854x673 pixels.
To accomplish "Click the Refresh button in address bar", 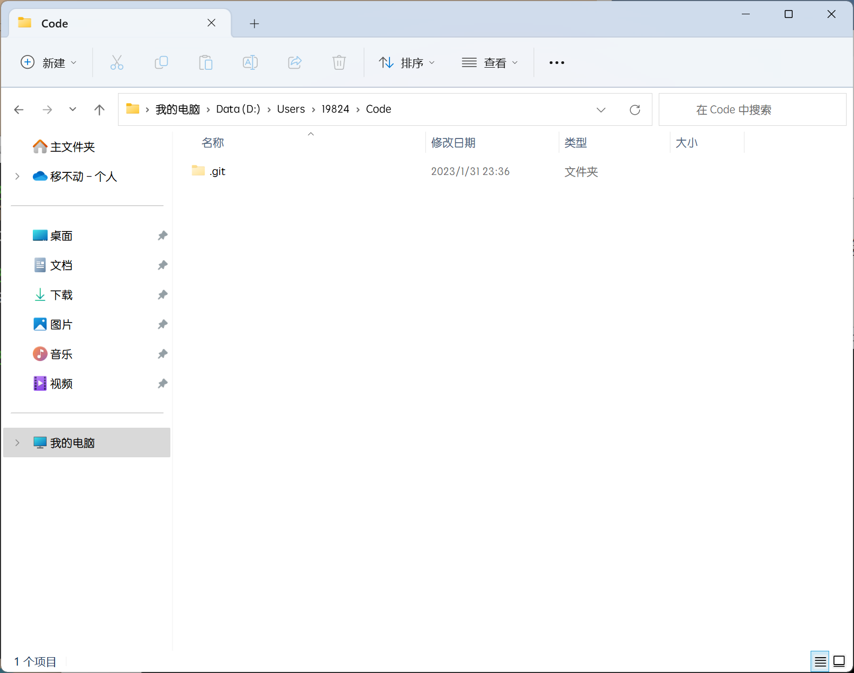I will point(635,109).
